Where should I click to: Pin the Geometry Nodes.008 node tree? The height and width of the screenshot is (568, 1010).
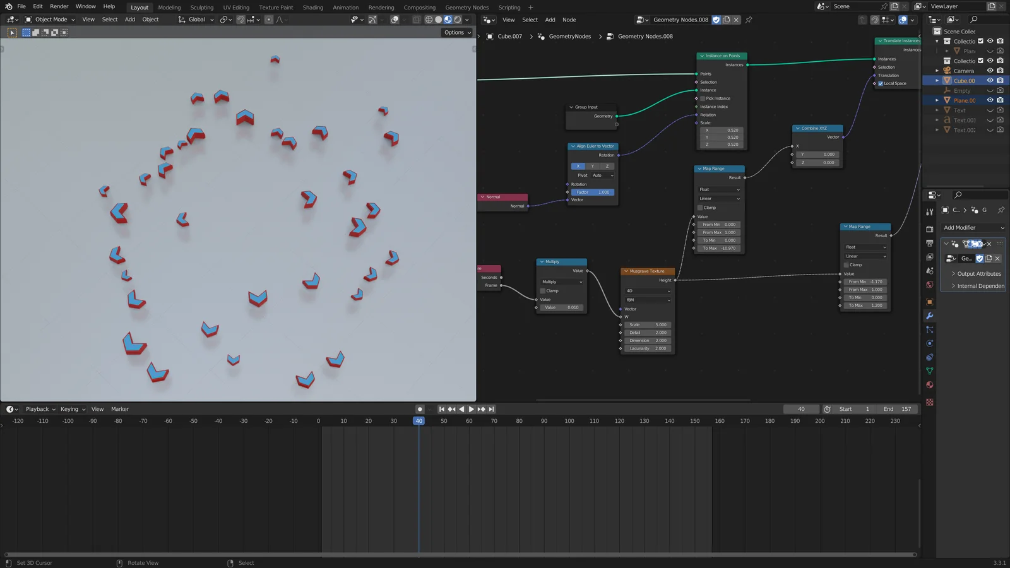749,20
